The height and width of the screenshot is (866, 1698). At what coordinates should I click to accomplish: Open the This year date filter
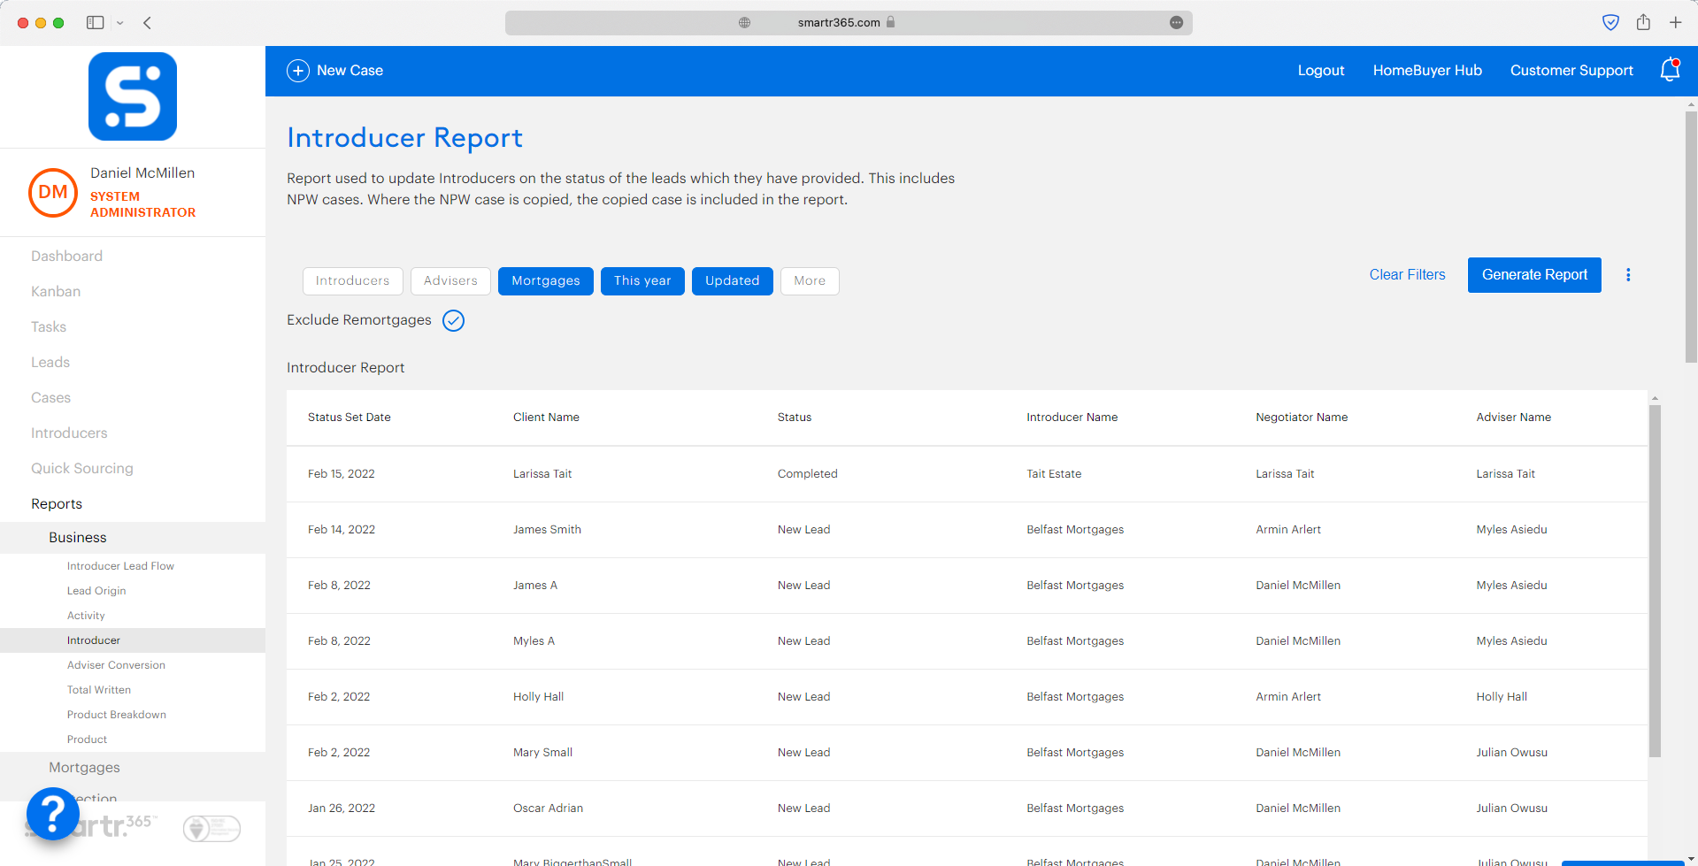click(642, 281)
